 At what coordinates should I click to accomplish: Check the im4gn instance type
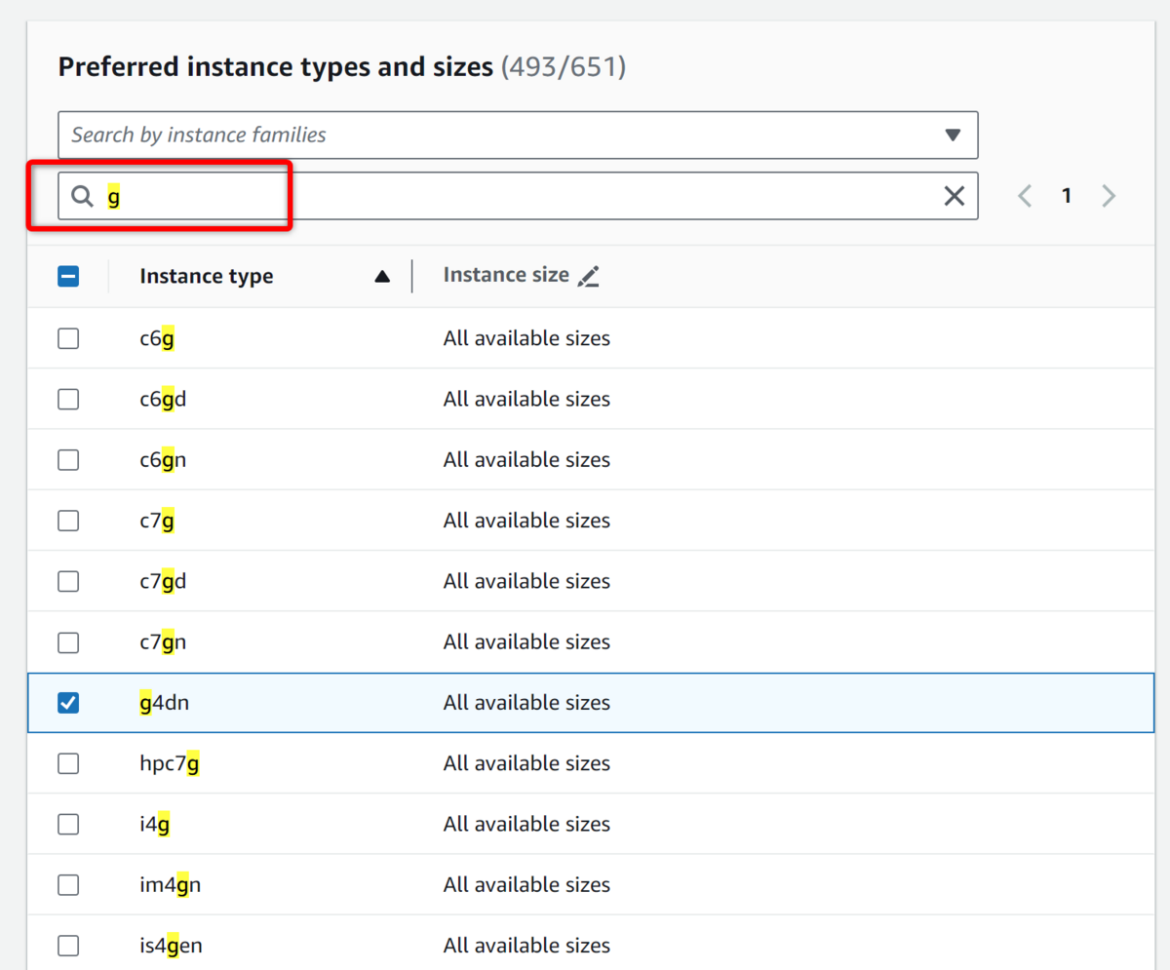[x=68, y=884]
